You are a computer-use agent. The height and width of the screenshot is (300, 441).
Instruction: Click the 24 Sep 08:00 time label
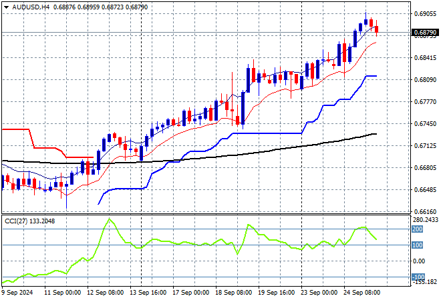[361, 293]
